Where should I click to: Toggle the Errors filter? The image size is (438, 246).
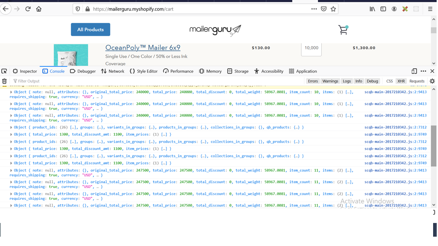pos(313,81)
